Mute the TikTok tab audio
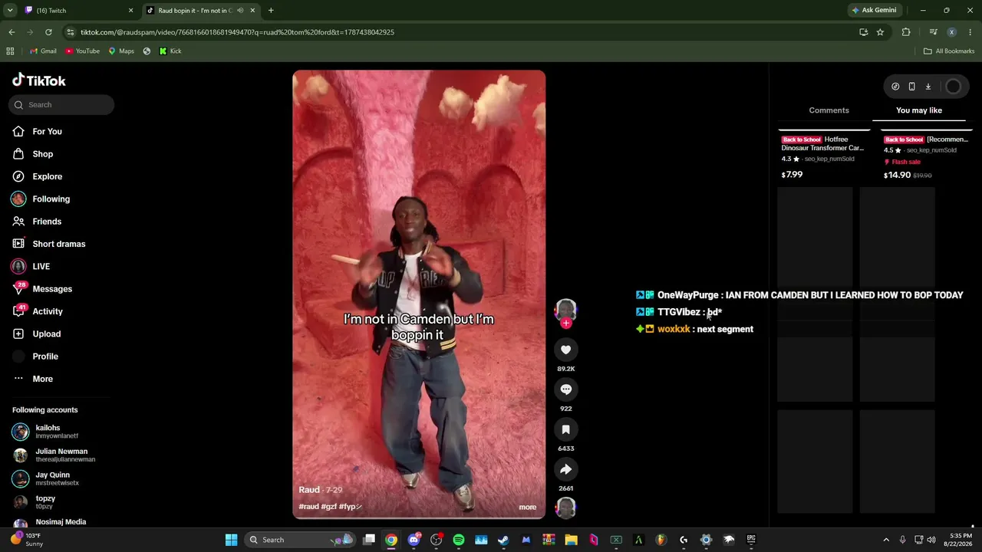Screen dimensions: 982x552 click(240, 11)
